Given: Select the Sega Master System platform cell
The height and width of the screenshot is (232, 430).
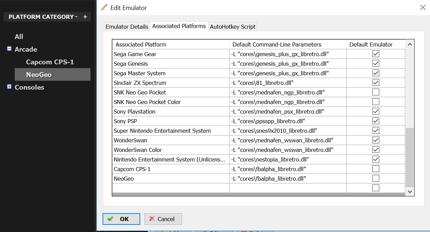Looking at the screenshot, I should [171, 73].
